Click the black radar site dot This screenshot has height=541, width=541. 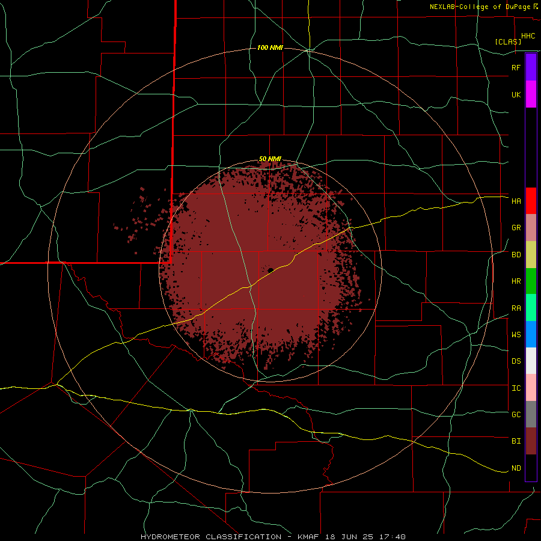pyautogui.click(x=271, y=270)
